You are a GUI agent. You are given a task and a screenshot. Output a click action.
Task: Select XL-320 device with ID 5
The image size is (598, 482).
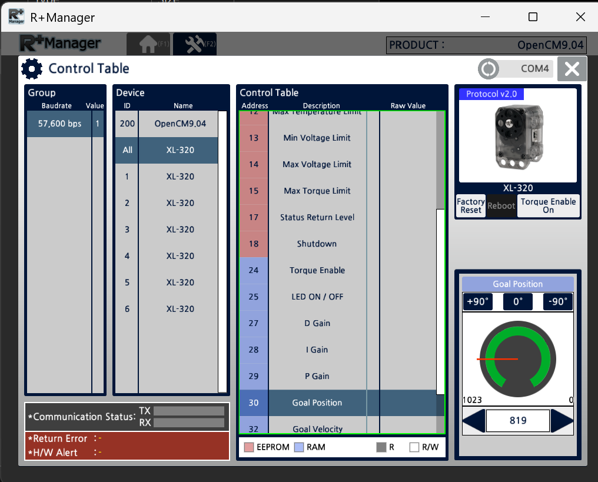(167, 282)
